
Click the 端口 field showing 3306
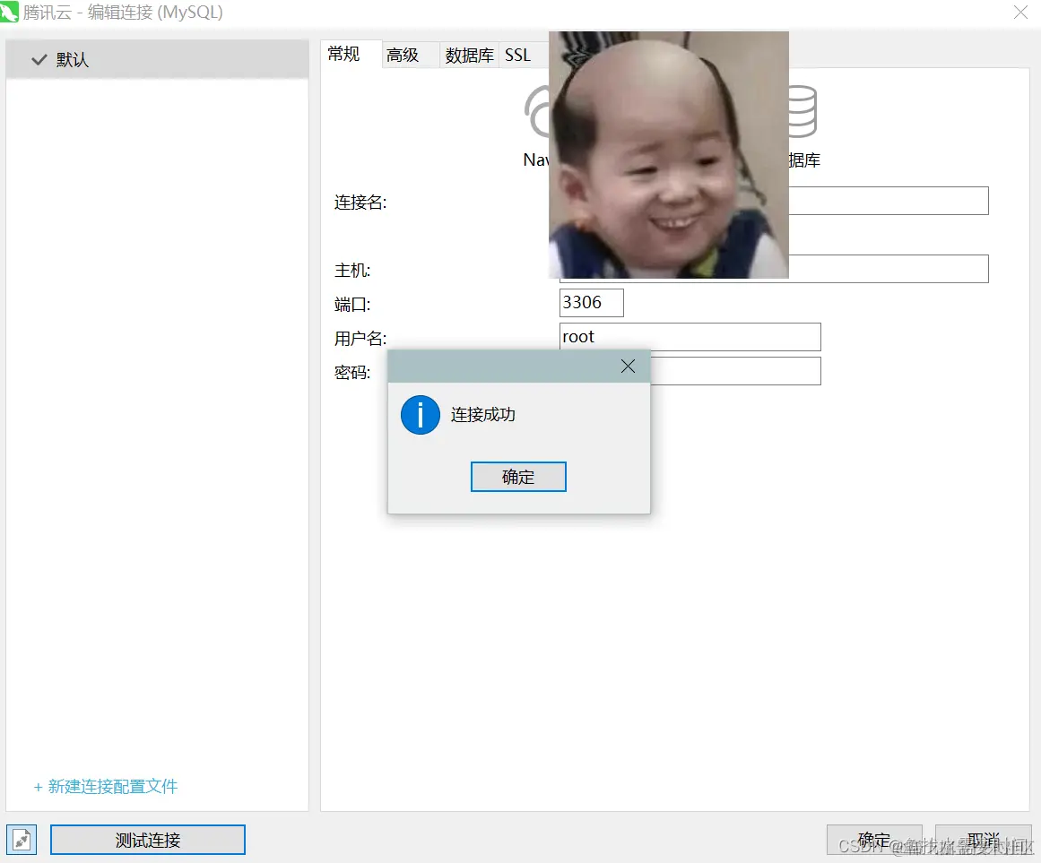pyautogui.click(x=591, y=302)
